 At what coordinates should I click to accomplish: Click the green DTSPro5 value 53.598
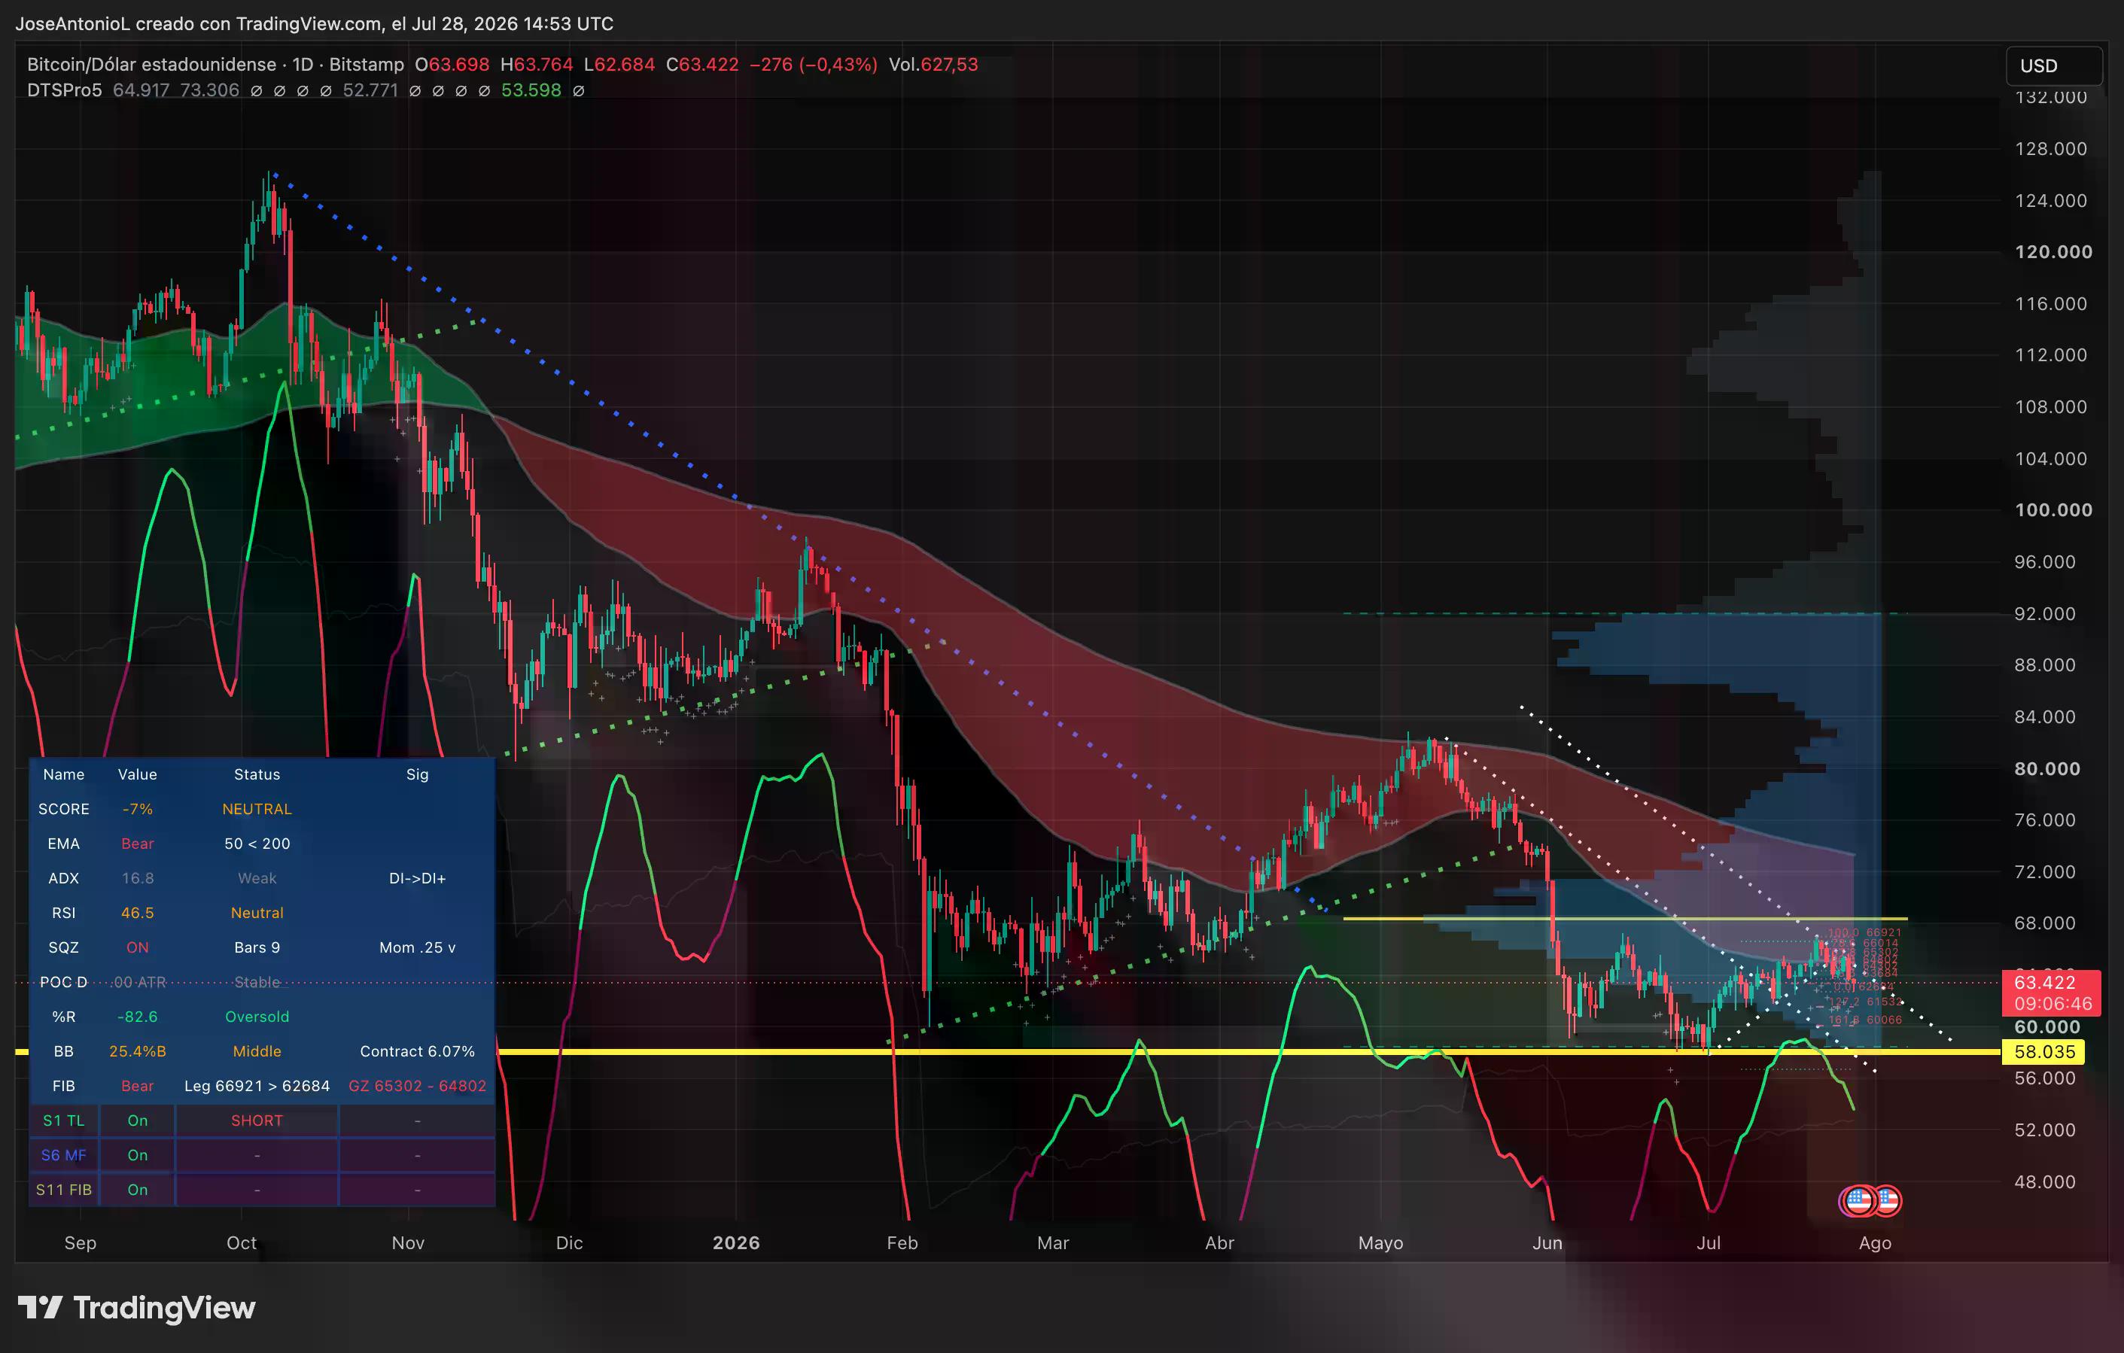531,90
